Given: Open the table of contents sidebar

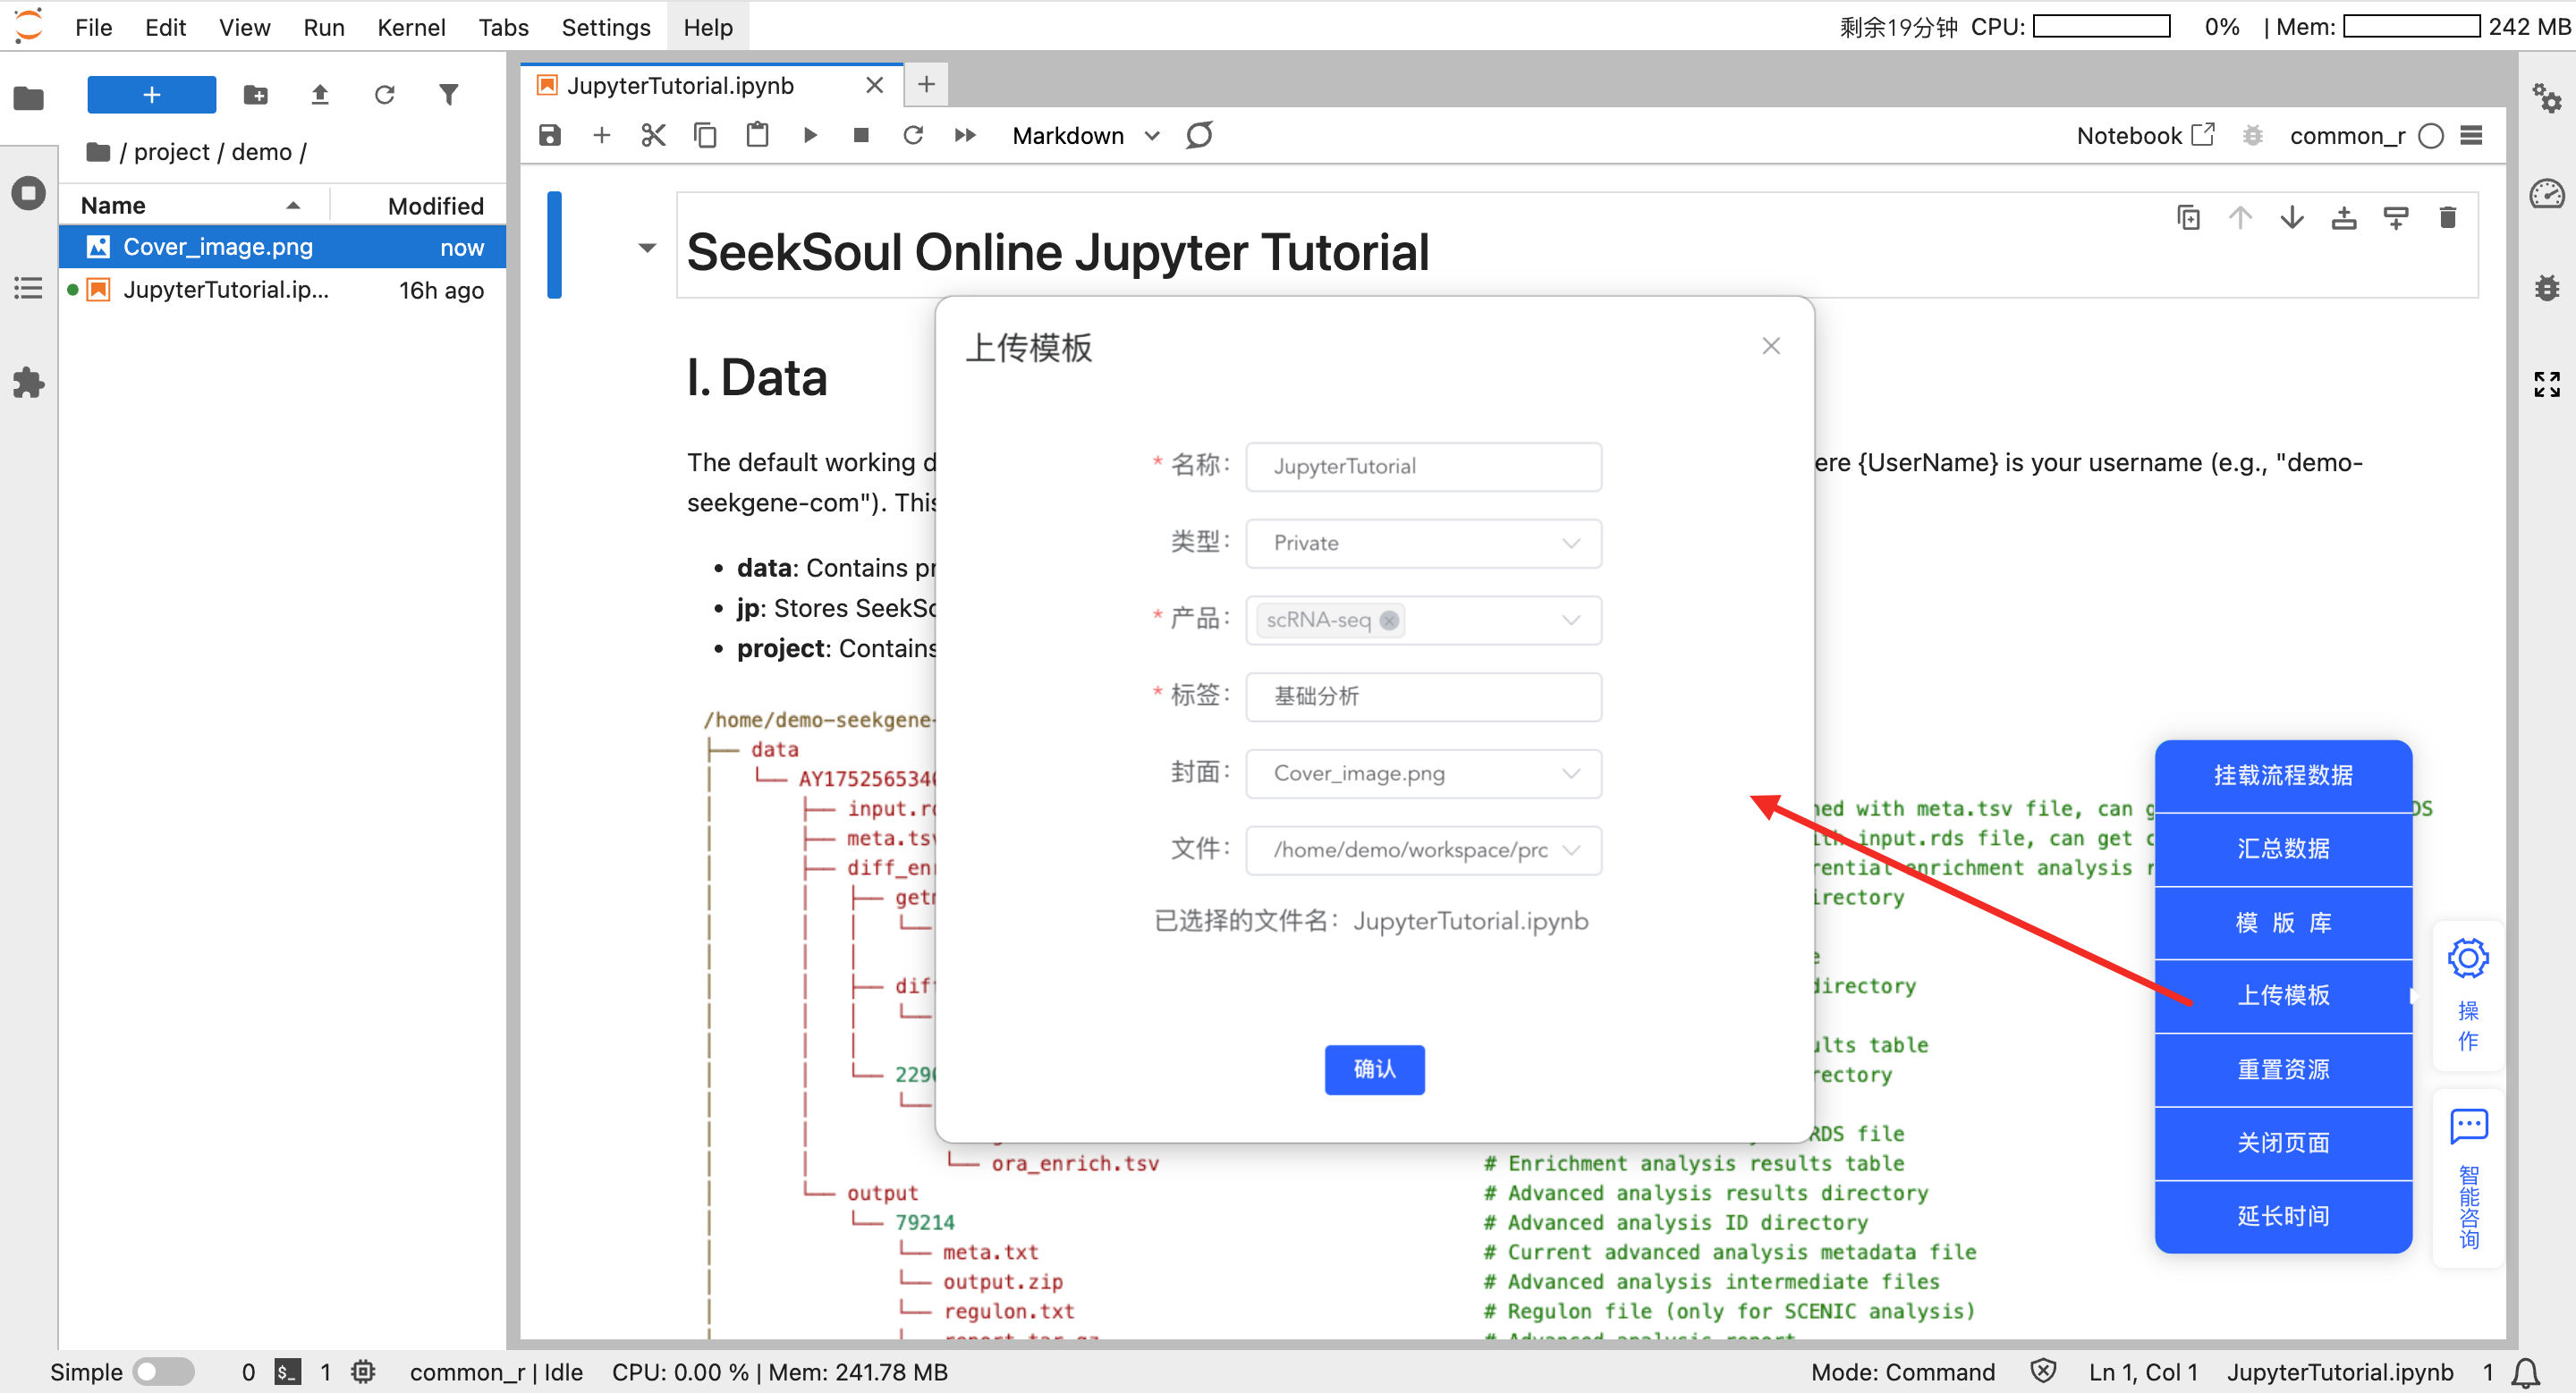Looking at the screenshot, I should tap(28, 289).
